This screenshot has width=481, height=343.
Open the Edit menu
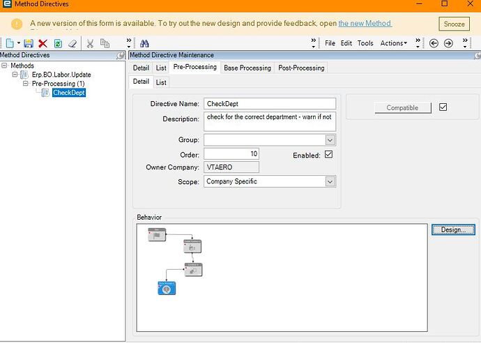346,43
